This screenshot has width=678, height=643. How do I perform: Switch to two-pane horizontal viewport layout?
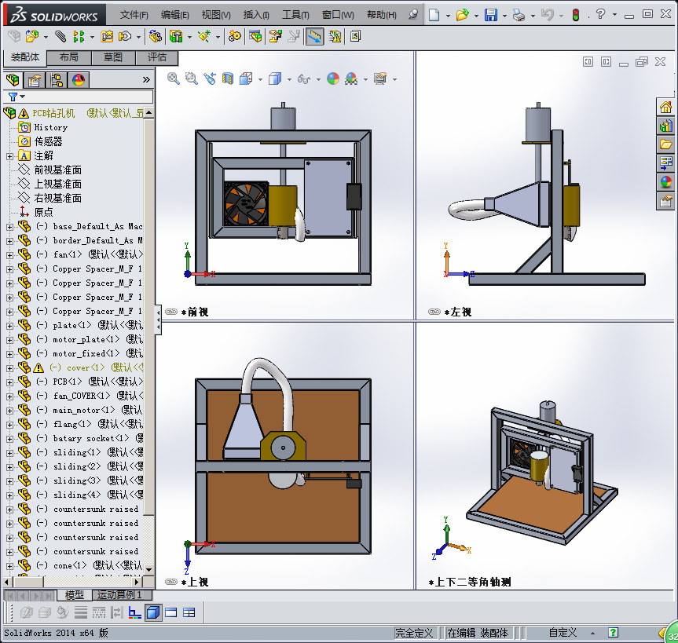(171, 612)
